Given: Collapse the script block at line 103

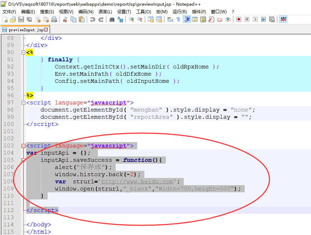Looking at the screenshot, I should (24, 146).
